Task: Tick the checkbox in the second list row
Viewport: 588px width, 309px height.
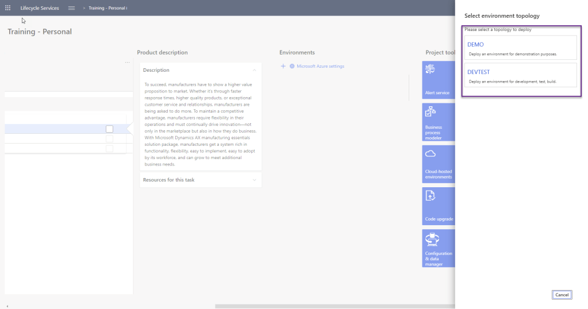Action: [109, 139]
